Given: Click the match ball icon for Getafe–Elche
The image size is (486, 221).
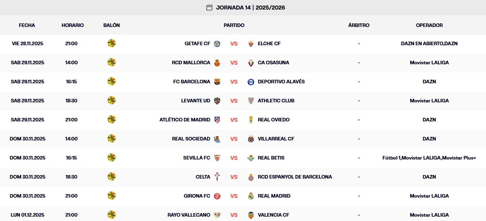Looking at the screenshot, I should pos(112,43).
